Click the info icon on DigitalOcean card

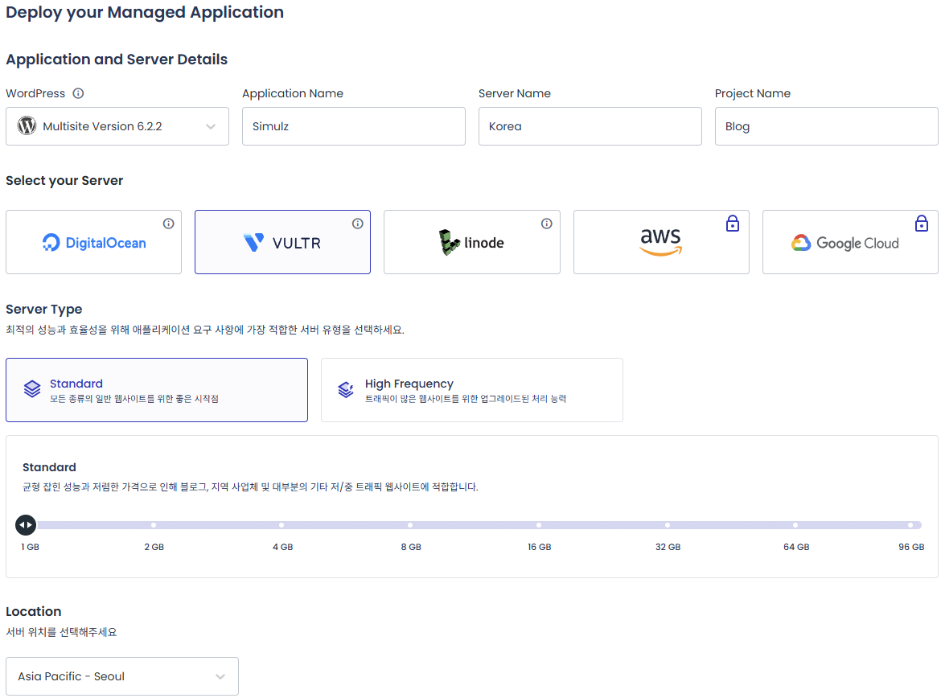[169, 224]
